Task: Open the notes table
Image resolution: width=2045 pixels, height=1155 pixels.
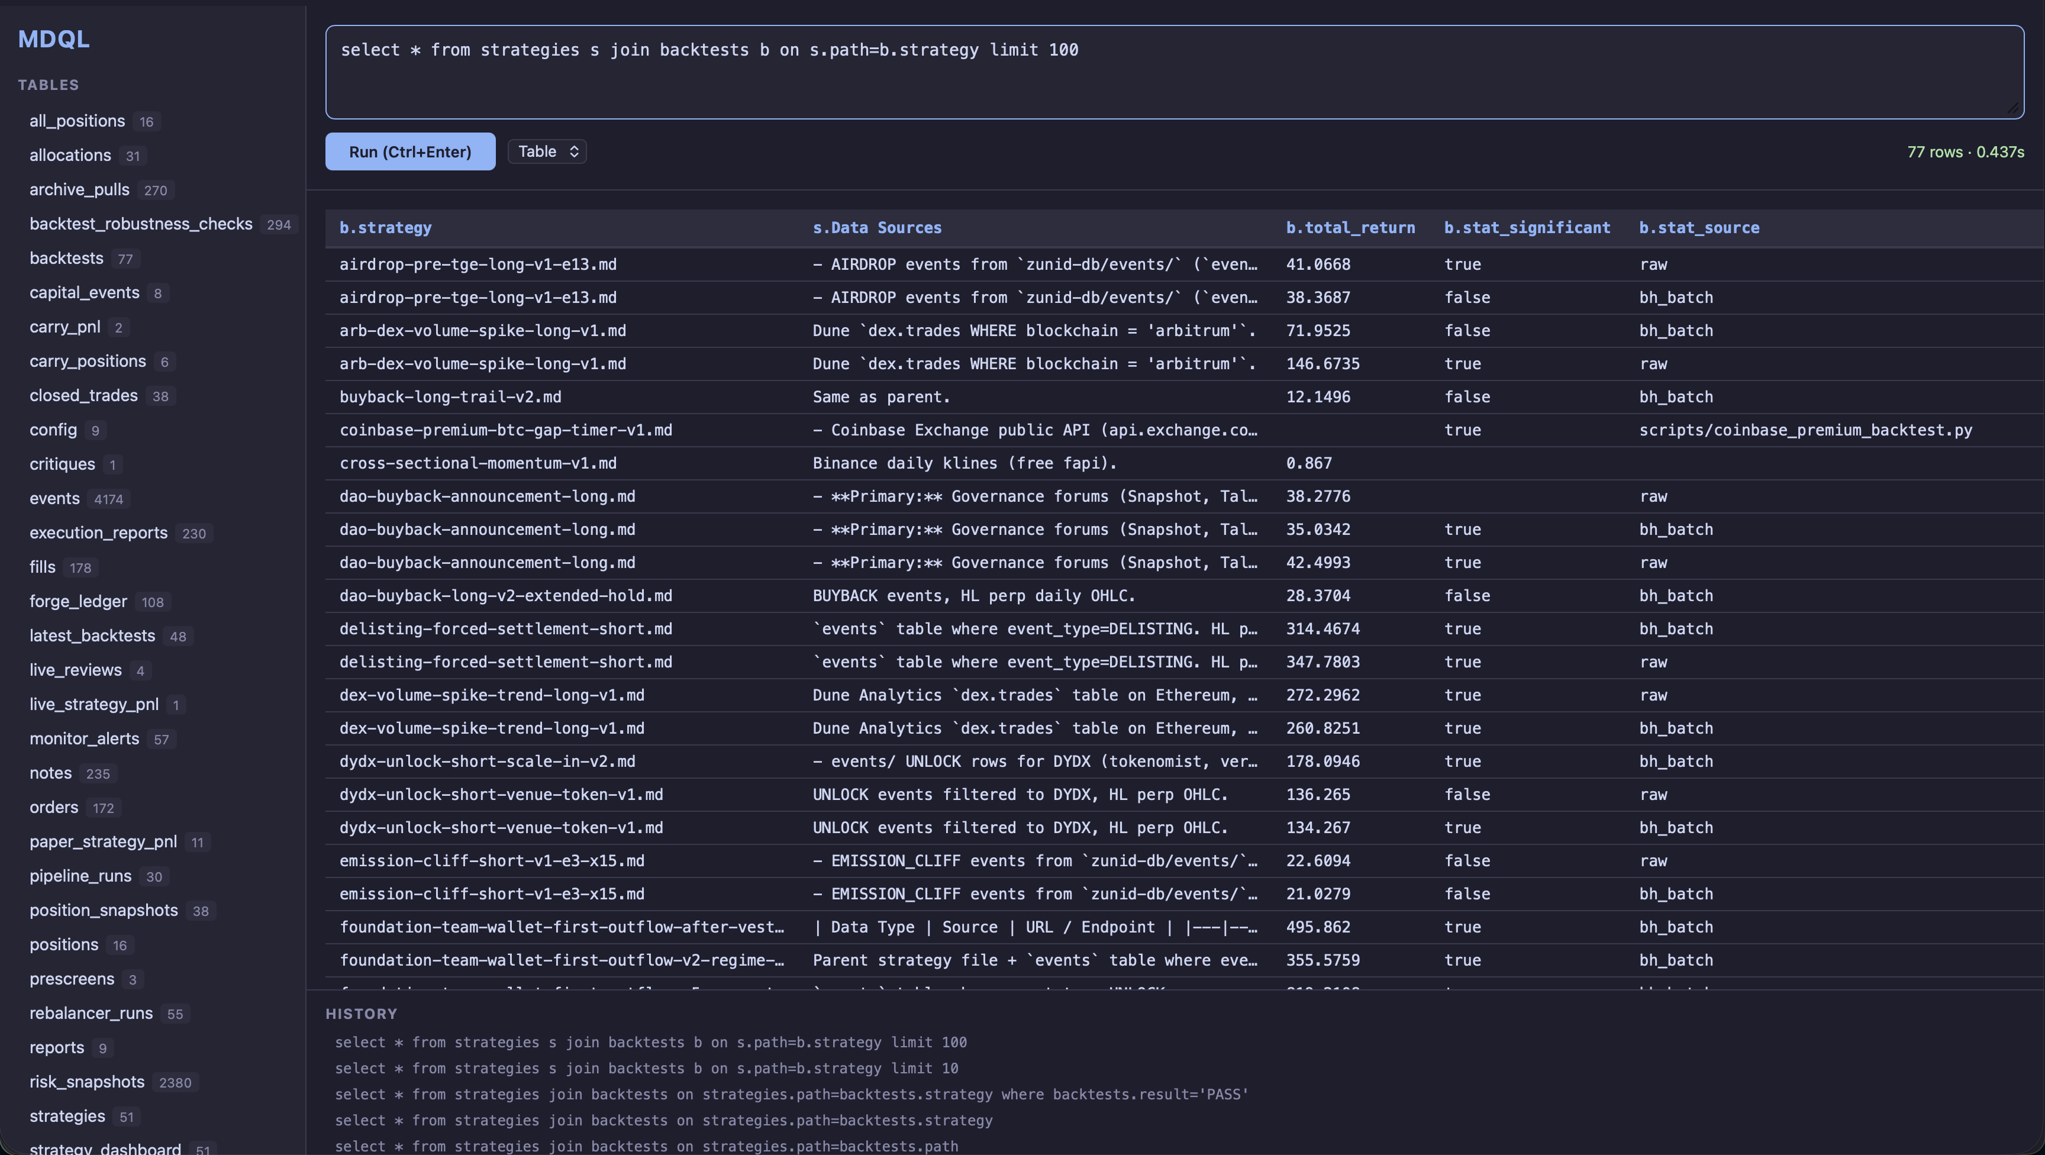Action: tap(50, 772)
